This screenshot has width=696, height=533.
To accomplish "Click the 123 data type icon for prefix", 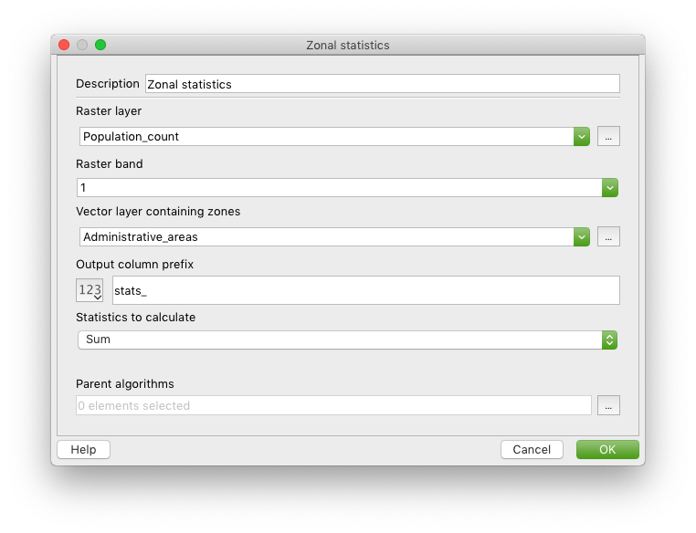I will 90,290.
